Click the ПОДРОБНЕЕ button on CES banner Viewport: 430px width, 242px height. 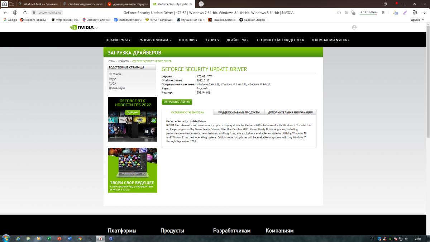pos(133,112)
